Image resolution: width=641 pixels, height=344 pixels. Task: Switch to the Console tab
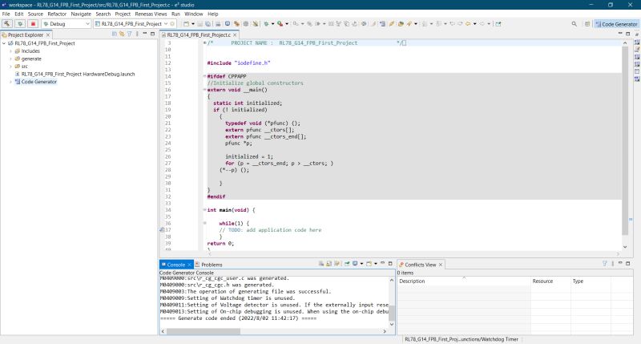point(175,265)
